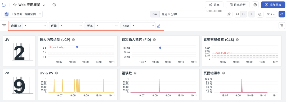Click the PV value 9 panel

click(19, 84)
